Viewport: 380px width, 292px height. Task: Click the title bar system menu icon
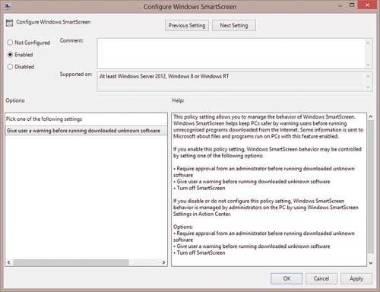click(x=8, y=6)
